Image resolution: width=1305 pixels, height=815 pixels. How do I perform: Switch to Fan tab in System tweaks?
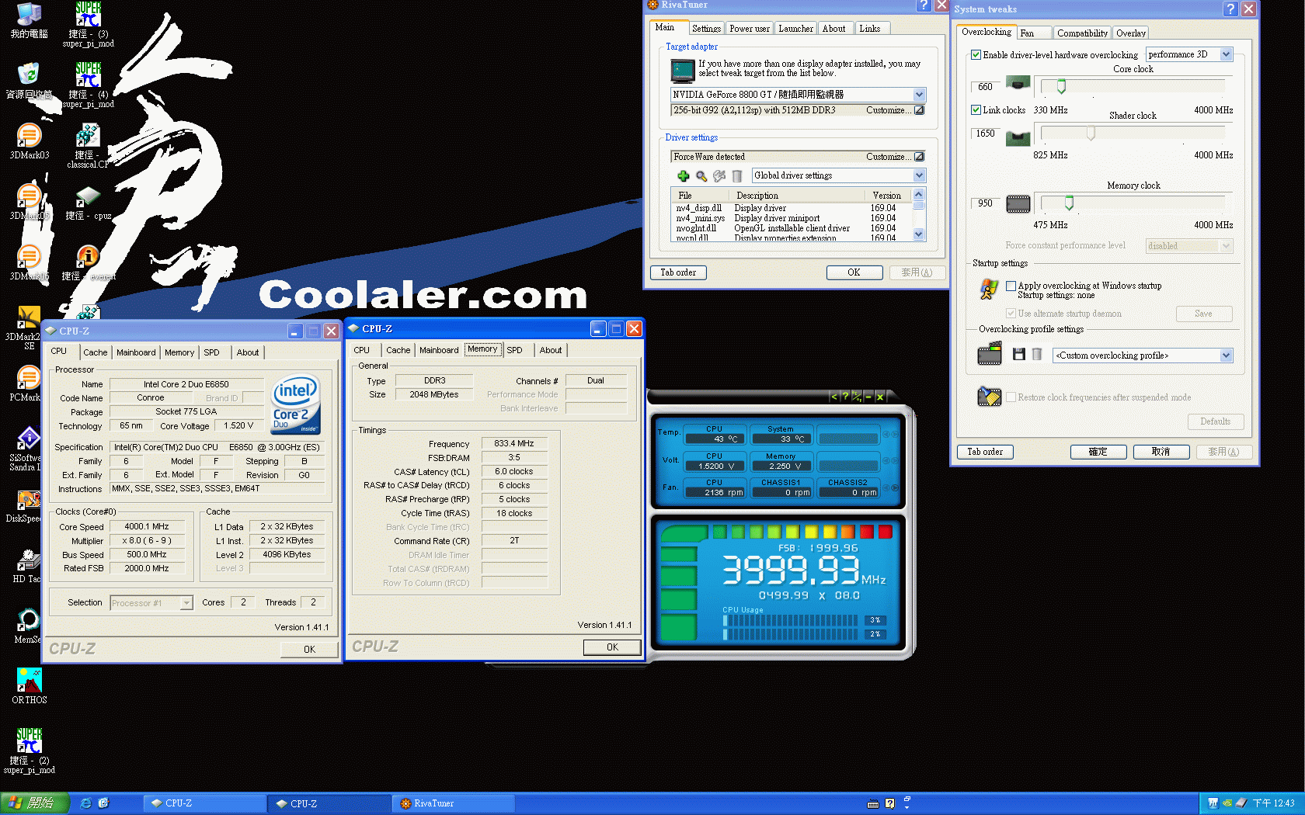[x=1033, y=33]
